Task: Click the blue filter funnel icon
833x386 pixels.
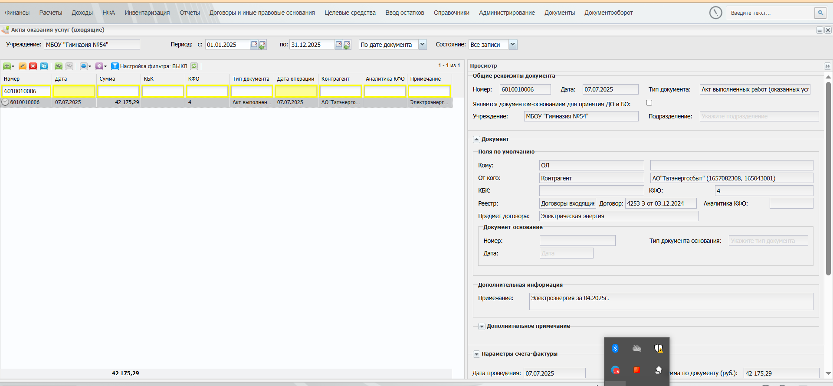Action: [115, 66]
